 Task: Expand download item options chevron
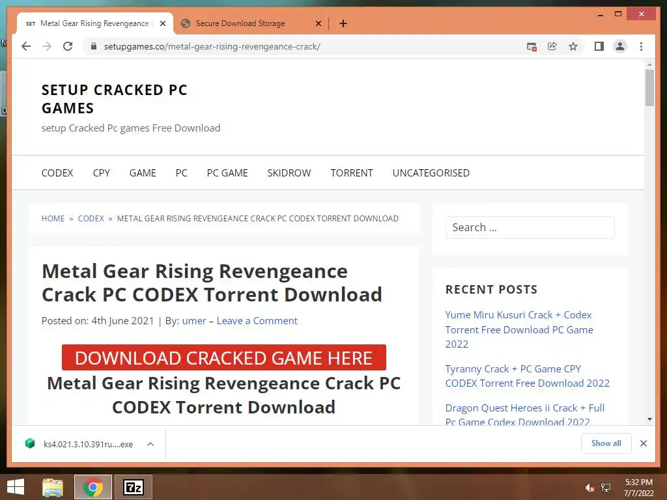pos(150,444)
